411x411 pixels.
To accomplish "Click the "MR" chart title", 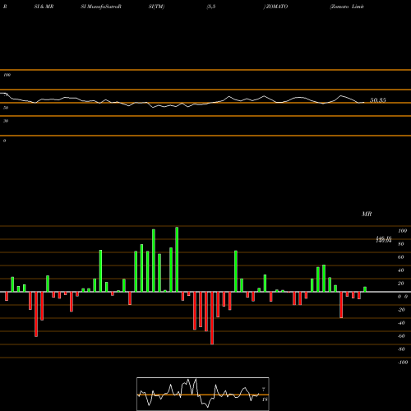I will coord(367,214).
